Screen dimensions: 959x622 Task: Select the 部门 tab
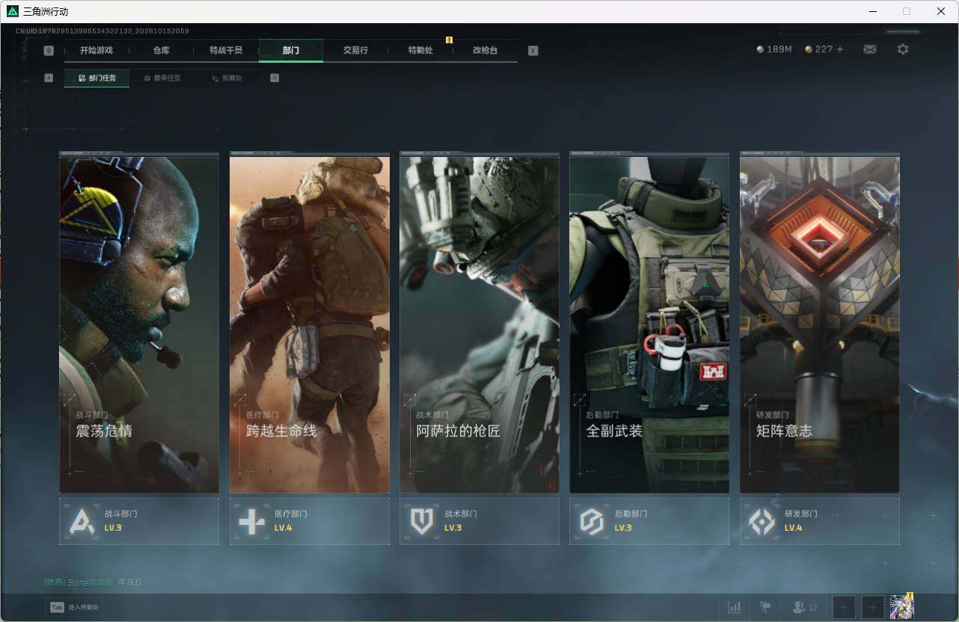pos(291,50)
